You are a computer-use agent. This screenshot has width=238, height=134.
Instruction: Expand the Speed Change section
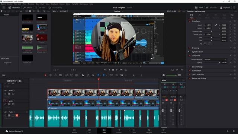pos(197,67)
